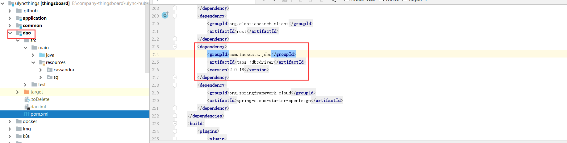Expand the cassandra folder arrow
The width and height of the screenshot is (567, 143).
pyautogui.click(x=41, y=70)
